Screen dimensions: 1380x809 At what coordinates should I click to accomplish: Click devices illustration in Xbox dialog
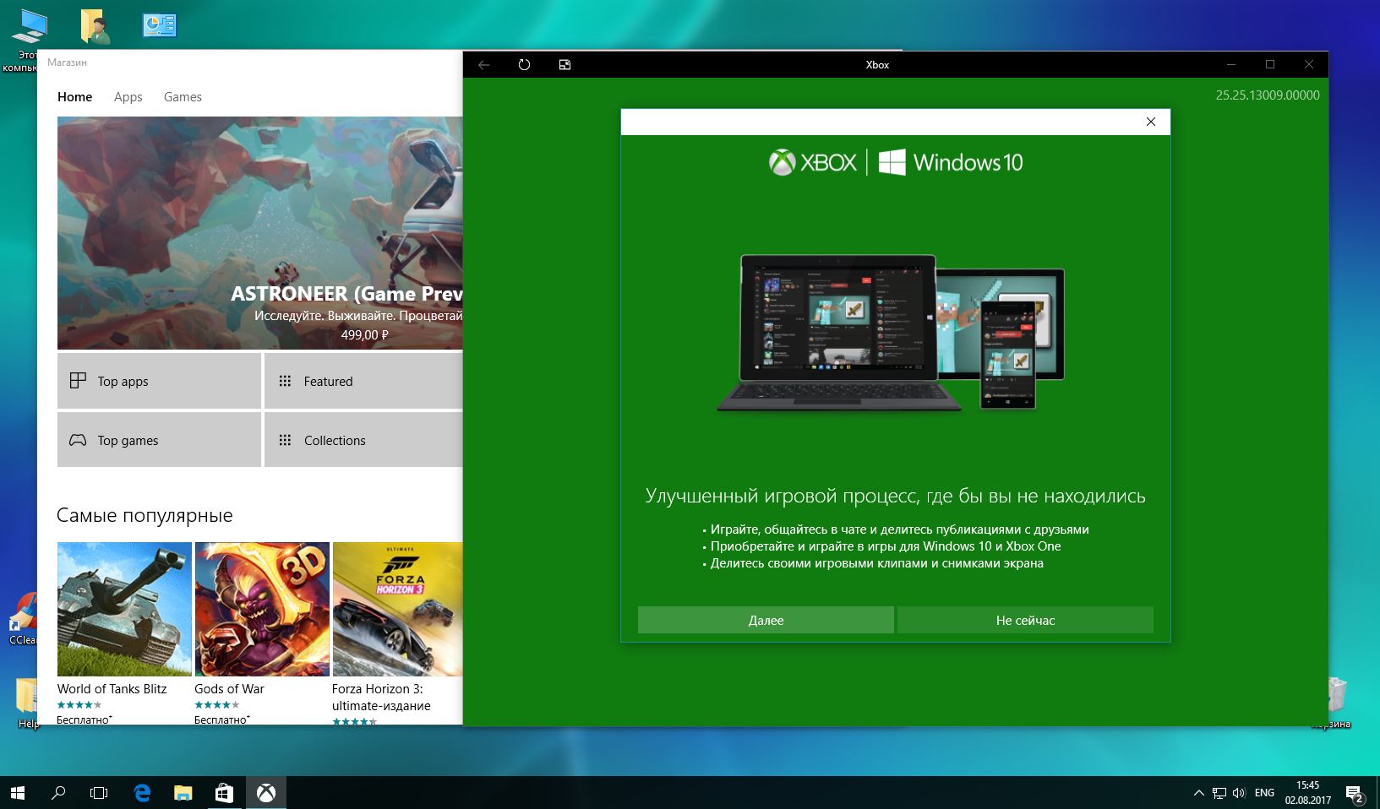(x=891, y=333)
